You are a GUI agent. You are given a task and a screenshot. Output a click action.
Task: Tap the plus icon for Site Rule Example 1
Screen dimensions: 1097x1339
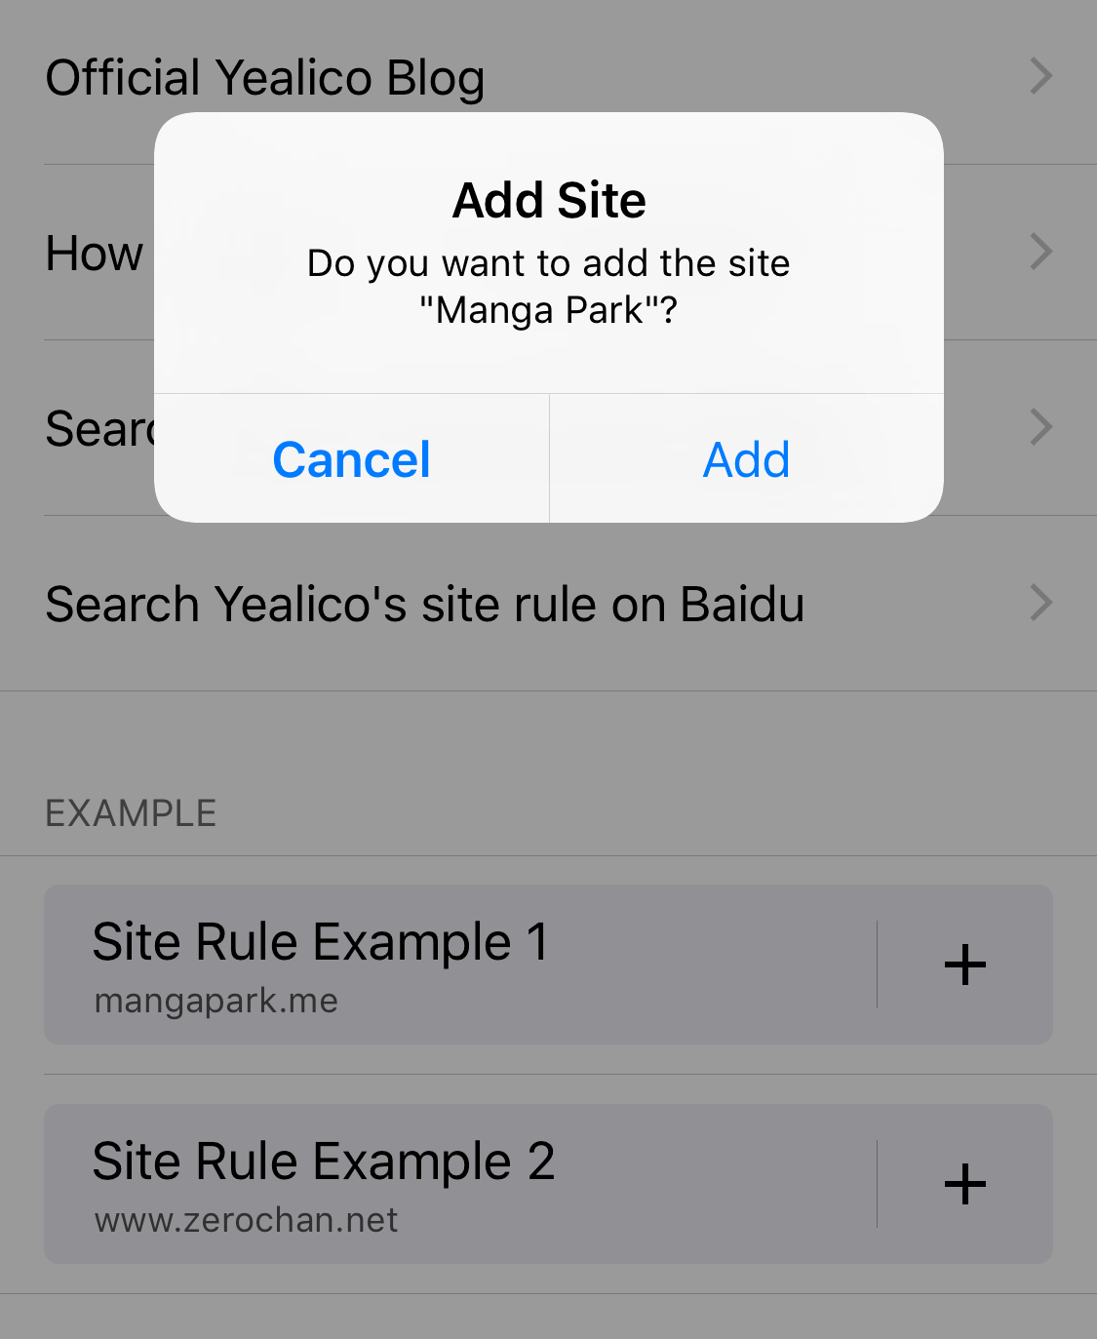[x=964, y=965]
